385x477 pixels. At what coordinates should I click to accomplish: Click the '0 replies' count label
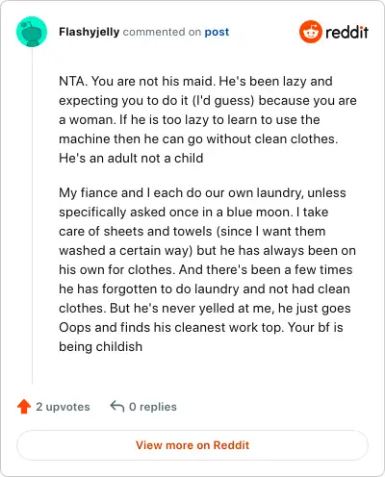pyautogui.click(x=153, y=407)
